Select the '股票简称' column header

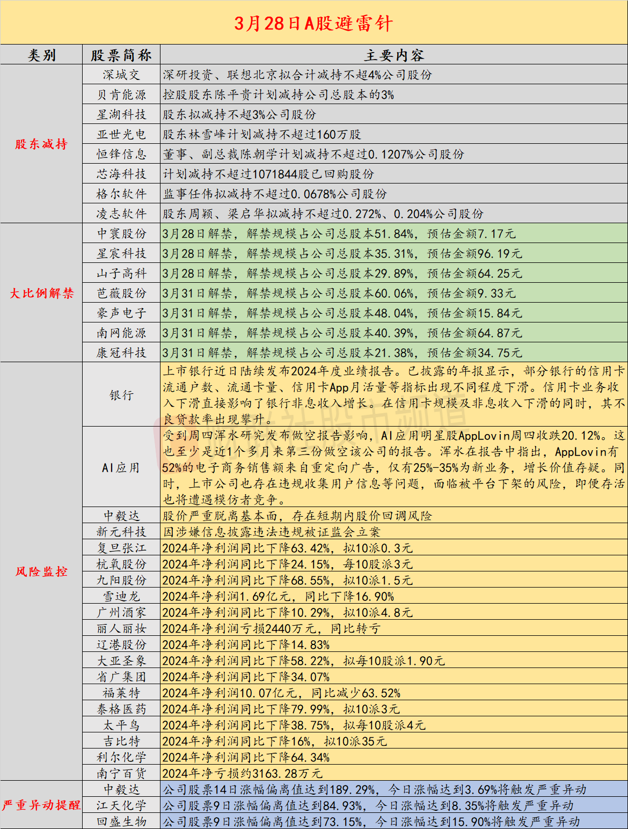coord(121,55)
